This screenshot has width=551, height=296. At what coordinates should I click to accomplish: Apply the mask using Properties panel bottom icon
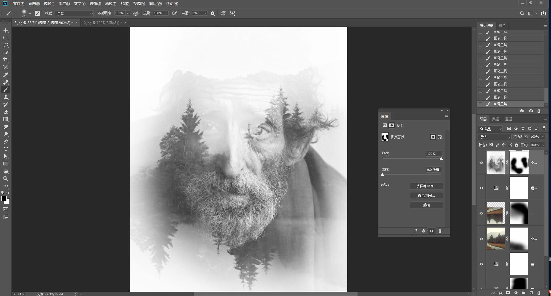[x=424, y=231]
